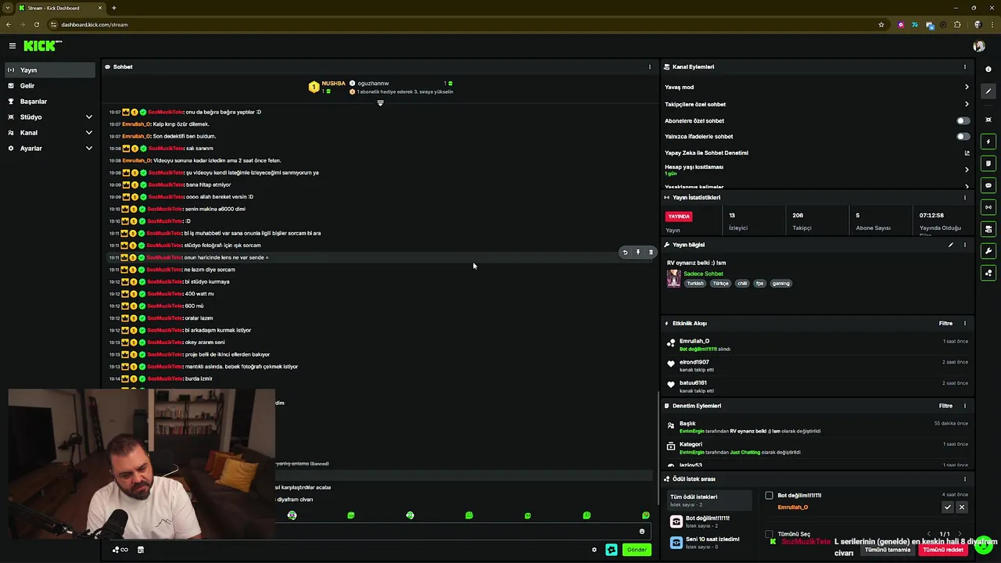
Task: Select the Bot değilim!!1!11! reward filter
Action: pos(711,522)
